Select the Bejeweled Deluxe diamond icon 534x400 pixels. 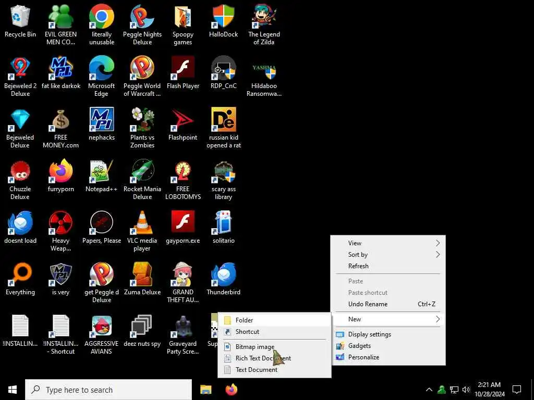pyautogui.click(x=20, y=129)
